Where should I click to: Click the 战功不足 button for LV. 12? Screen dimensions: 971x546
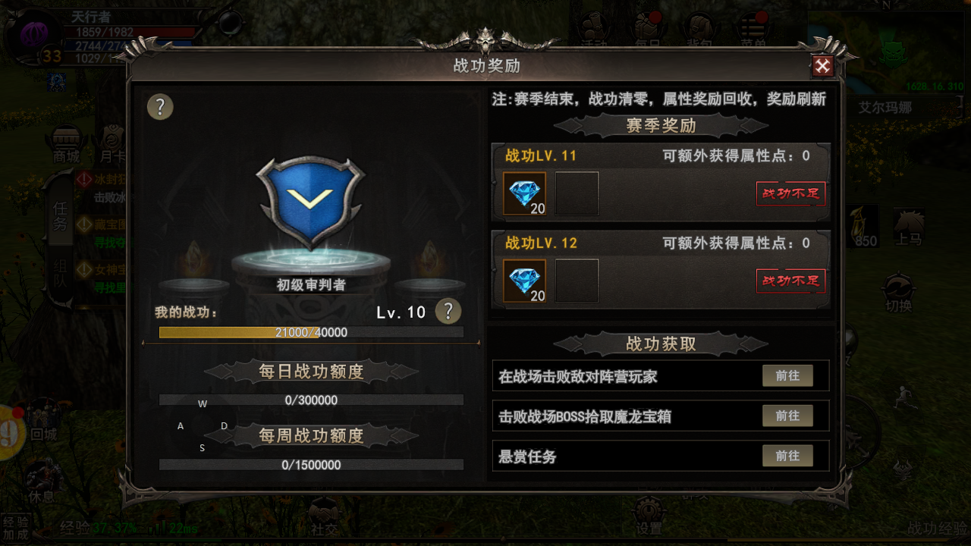(790, 281)
